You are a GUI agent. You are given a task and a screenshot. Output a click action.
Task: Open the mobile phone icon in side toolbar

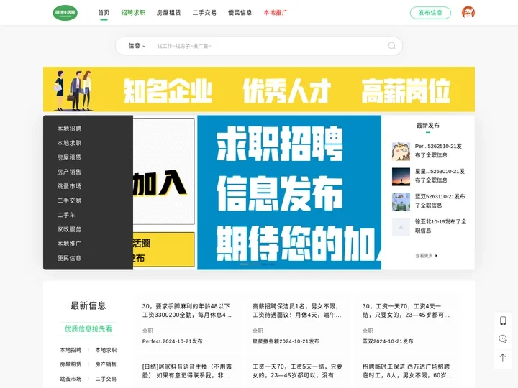point(503,320)
